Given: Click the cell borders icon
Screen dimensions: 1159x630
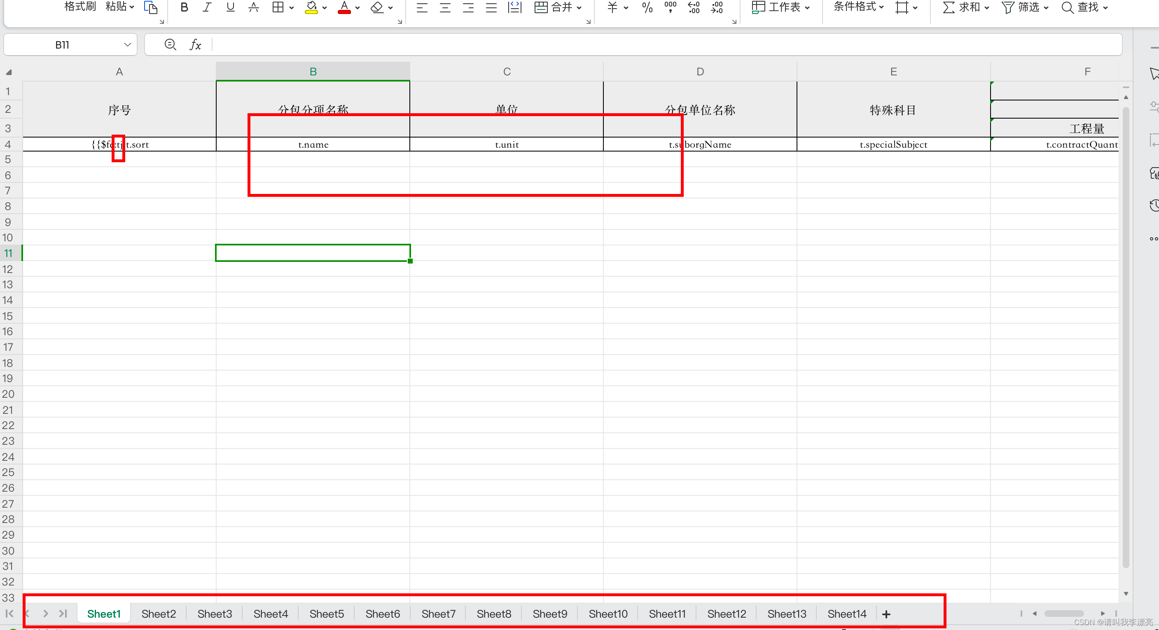Looking at the screenshot, I should (x=278, y=7).
